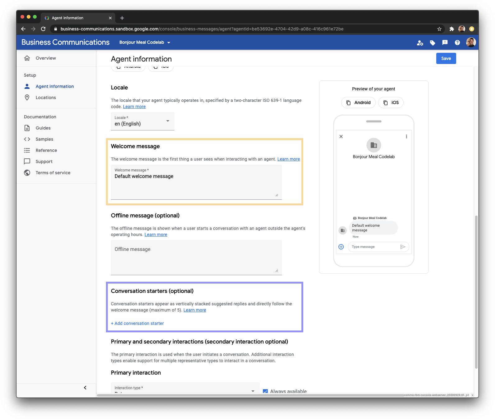This screenshot has width=495, height=419.
Task: Bookmark this page with the star icon
Action: 439,29
